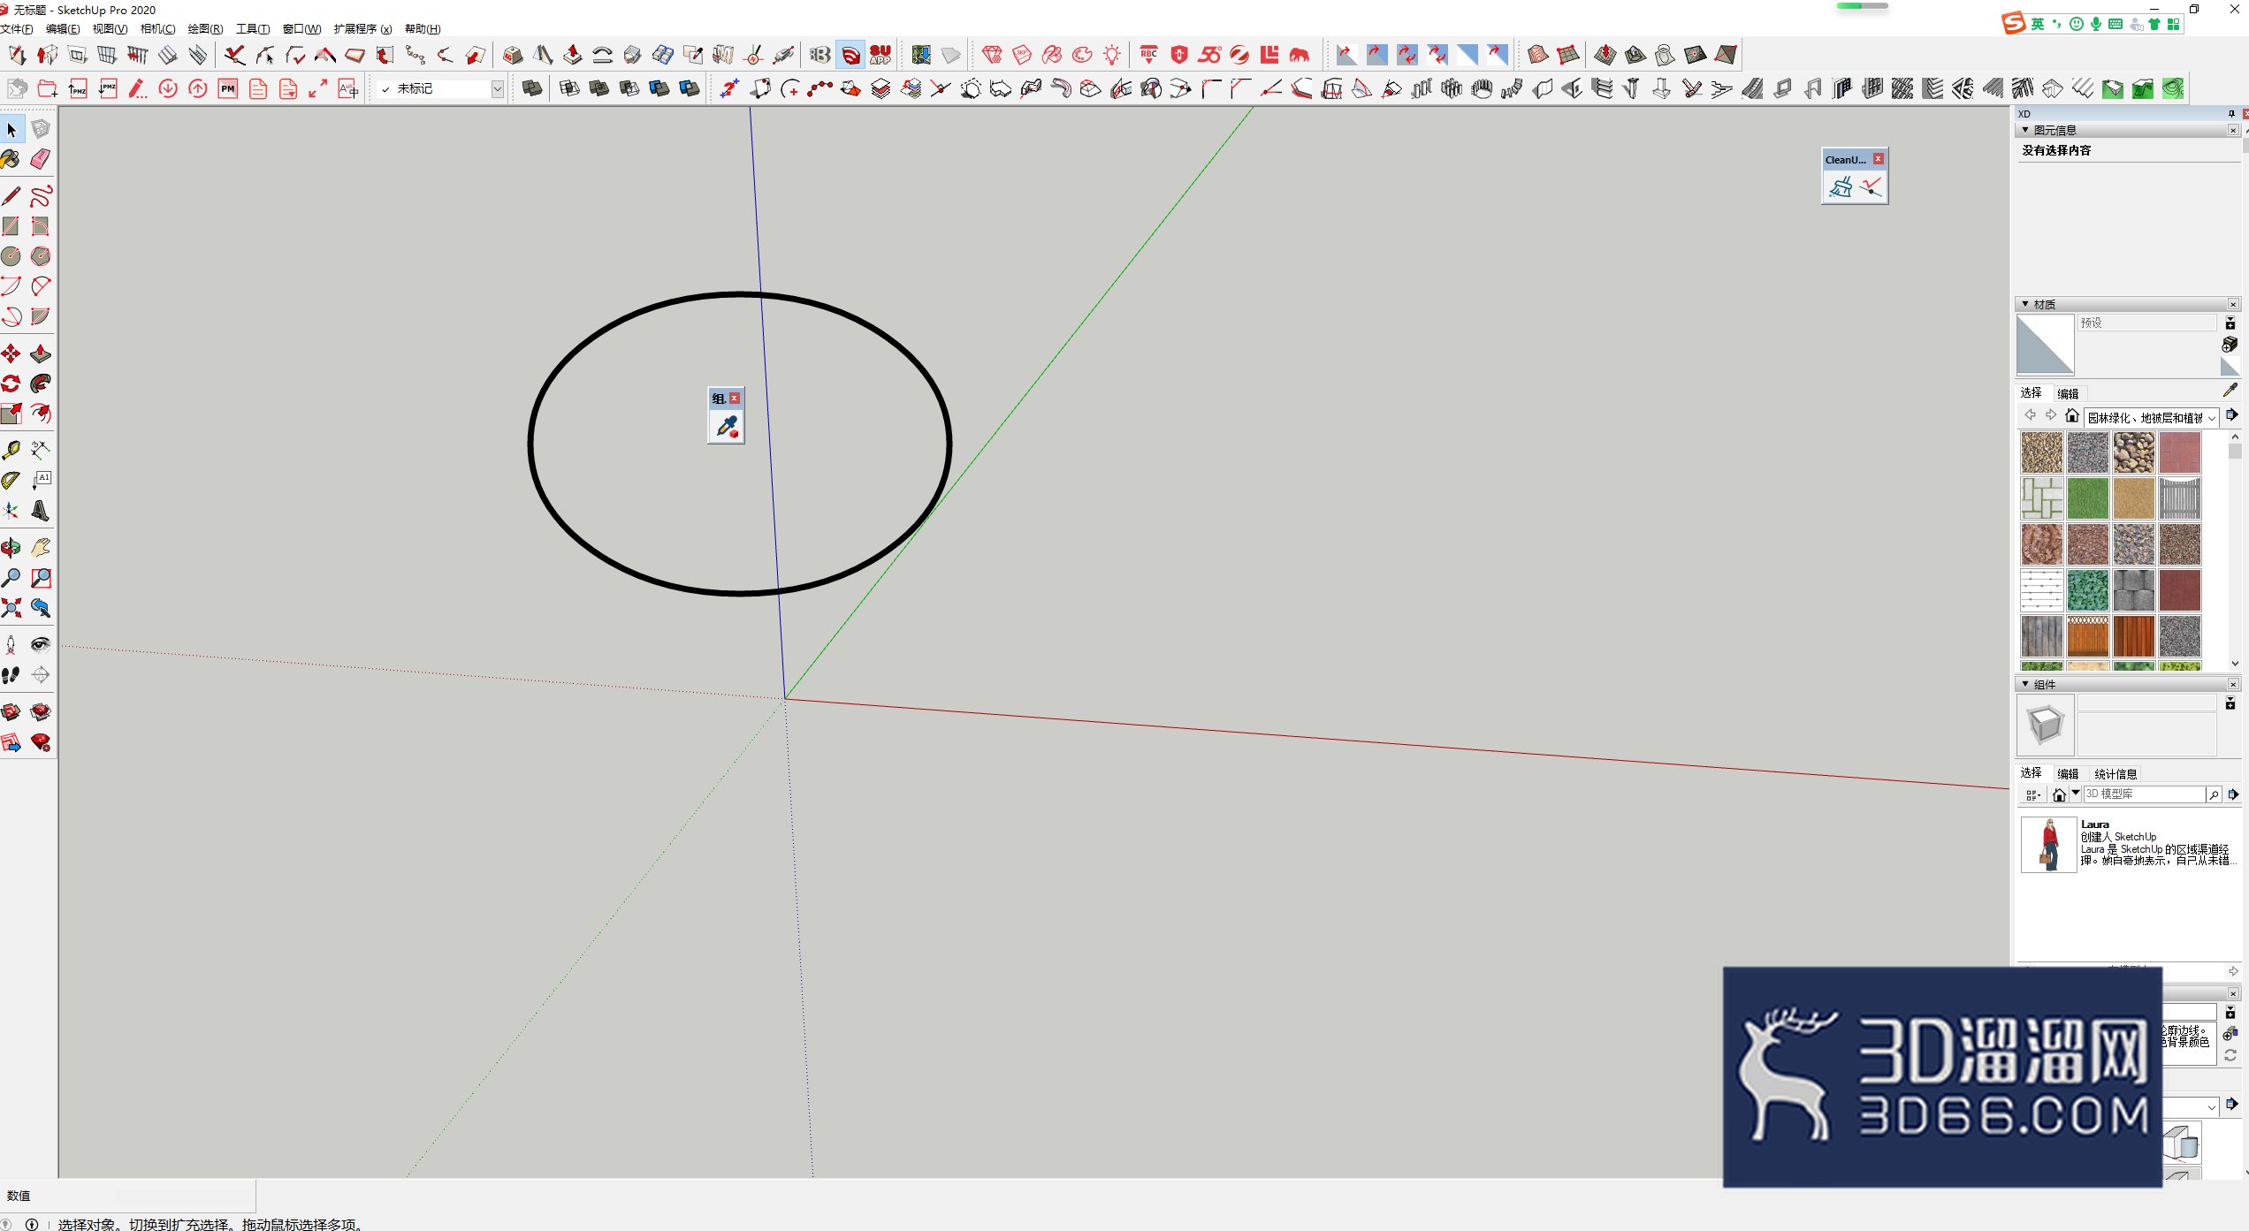
Task: Open the material collection dropdown 园林绿化
Action: pos(2151,417)
